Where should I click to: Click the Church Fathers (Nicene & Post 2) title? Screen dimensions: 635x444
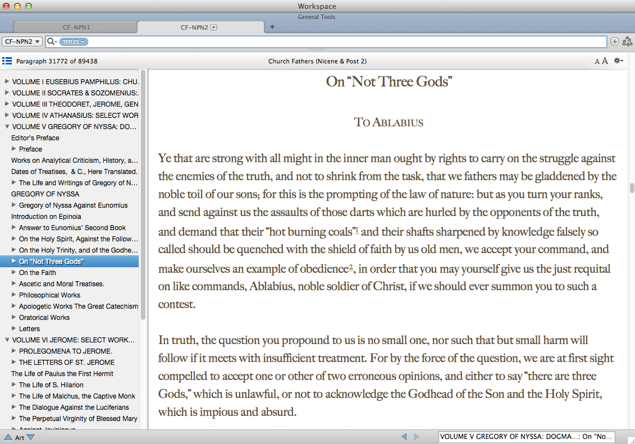[318, 61]
